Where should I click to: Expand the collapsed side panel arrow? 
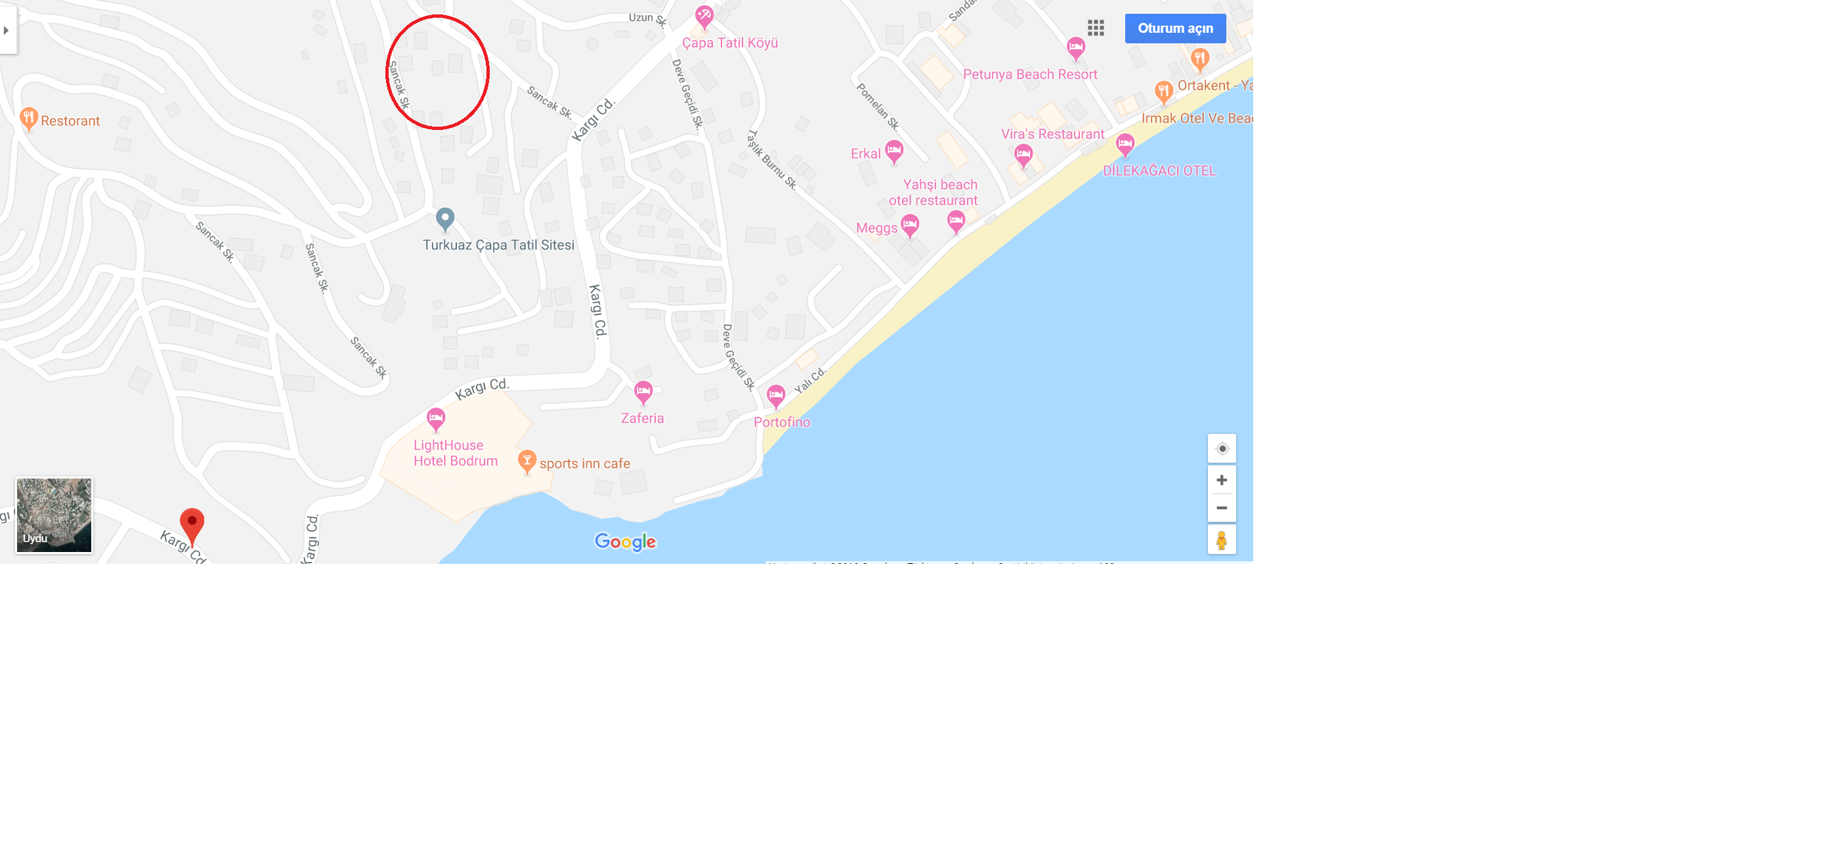coord(7,30)
